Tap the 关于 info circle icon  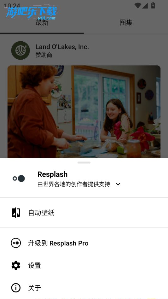(x=16, y=288)
